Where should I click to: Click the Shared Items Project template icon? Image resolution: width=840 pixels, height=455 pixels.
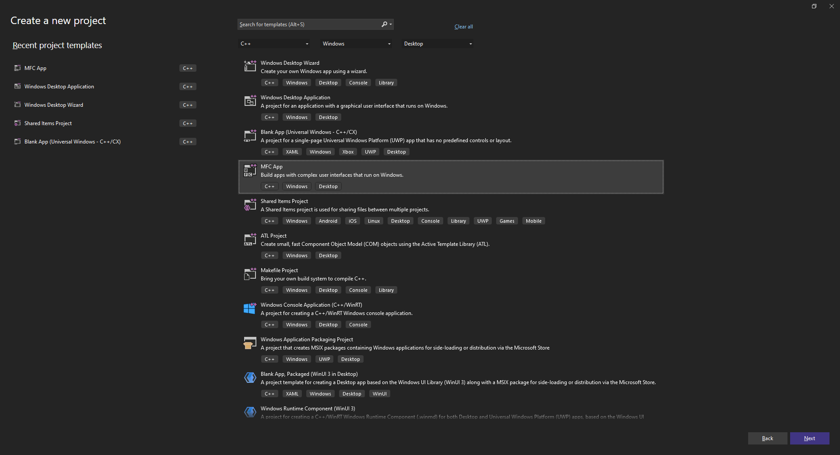[249, 205]
